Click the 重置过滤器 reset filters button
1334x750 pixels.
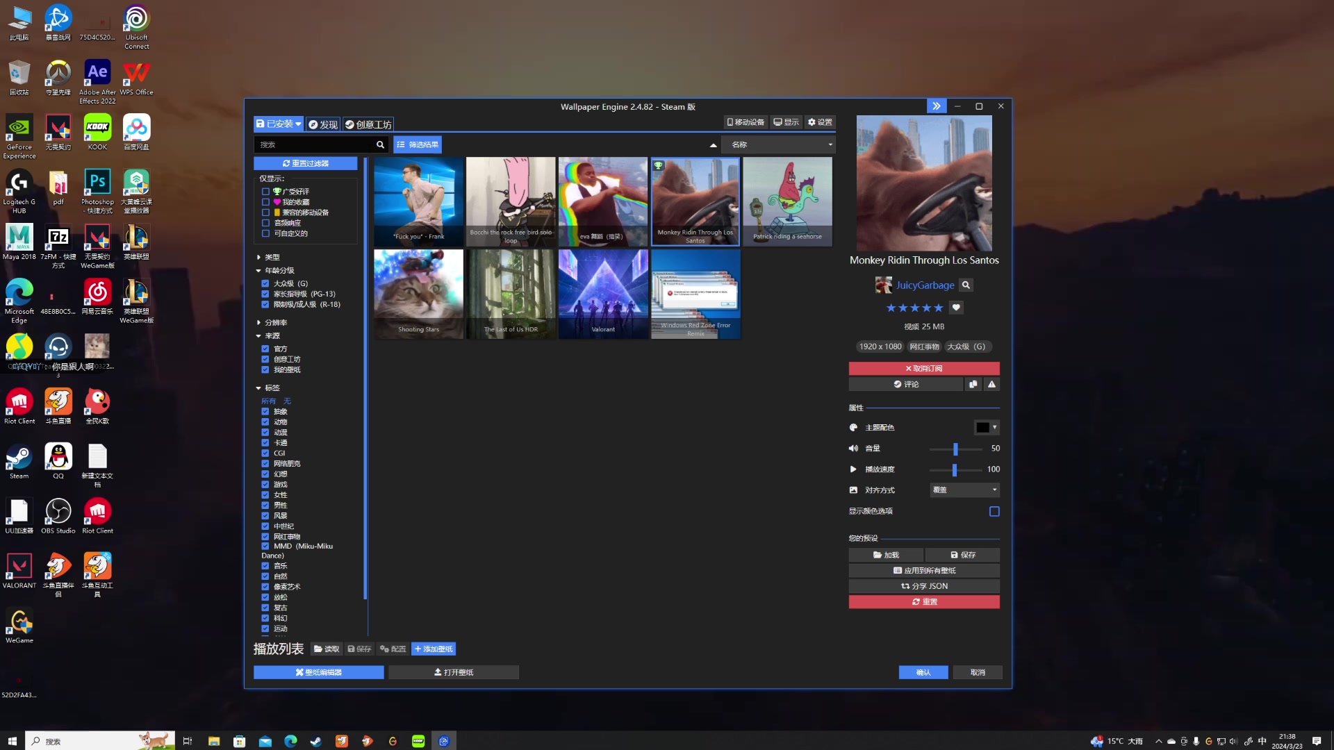(x=306, y=163)
